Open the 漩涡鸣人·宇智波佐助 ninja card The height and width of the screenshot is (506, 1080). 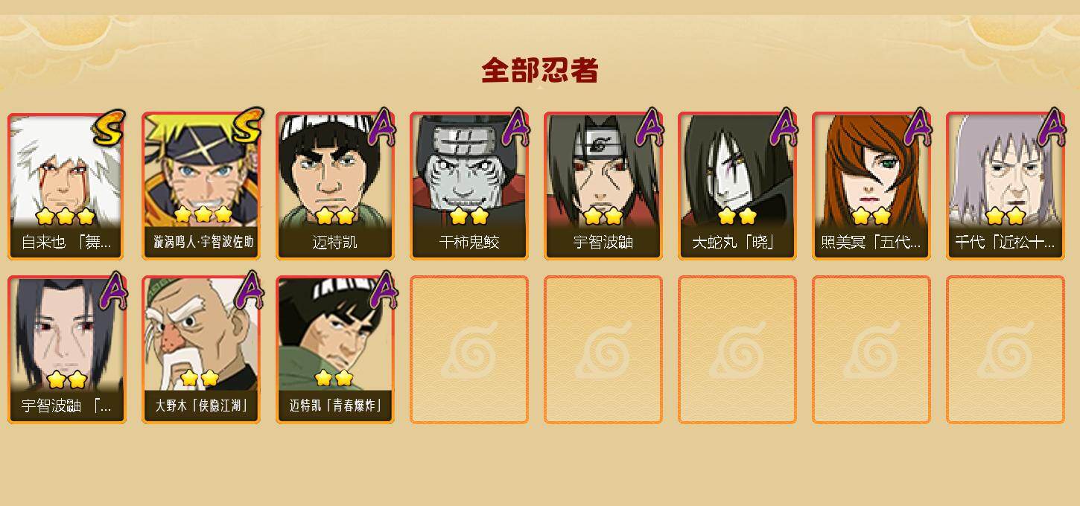click(x=201, y=186)
